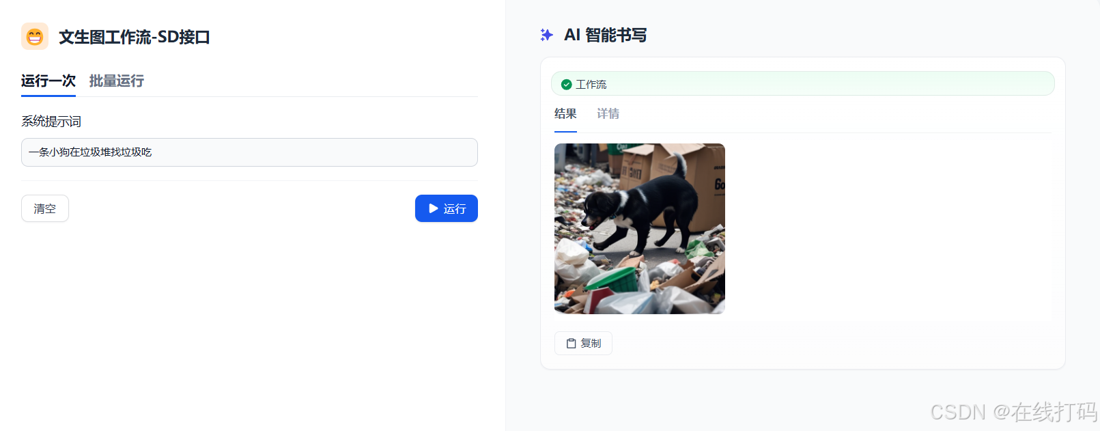This screenshot has width=1100, height=431.
Task: Click the CSDN @在线打码 watermark
Action: click(1013, 412)
